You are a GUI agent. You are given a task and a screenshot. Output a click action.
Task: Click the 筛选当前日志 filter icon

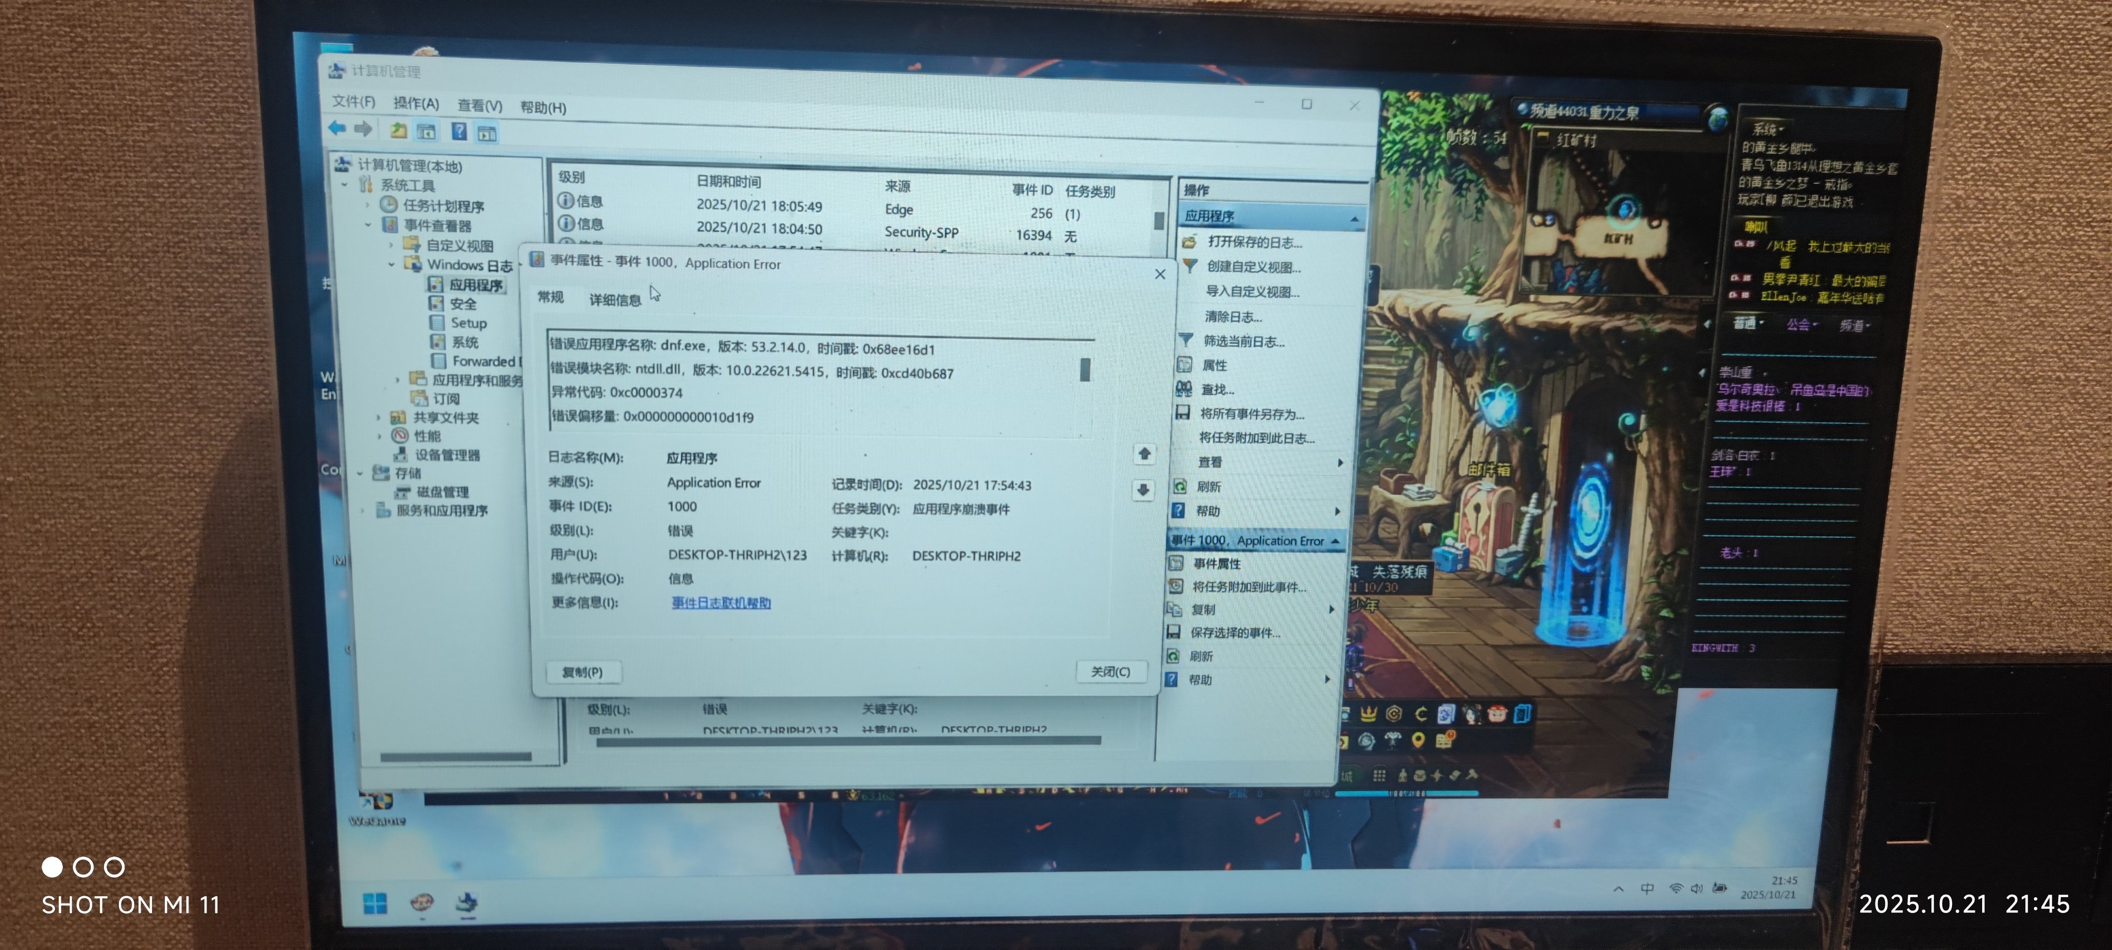1186,340
